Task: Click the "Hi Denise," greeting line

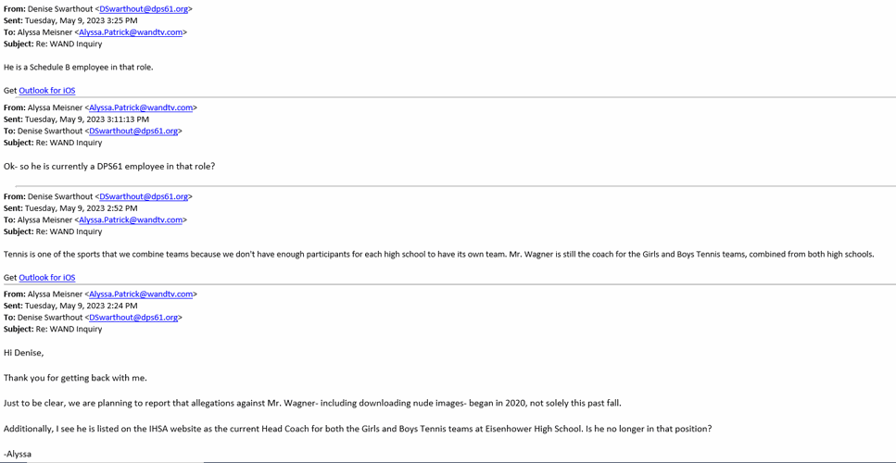Action: [x=24, y=353]
